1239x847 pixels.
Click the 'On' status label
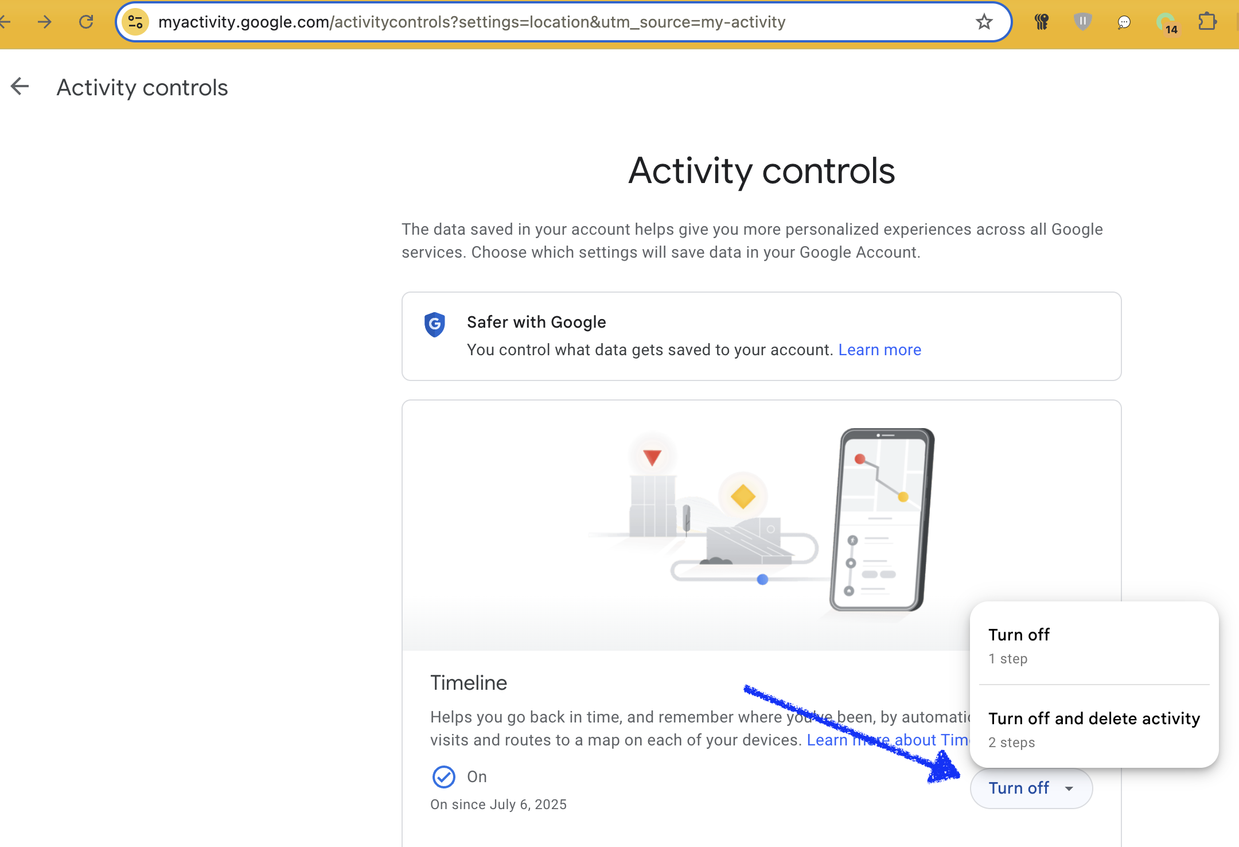[x=477, y=777]
